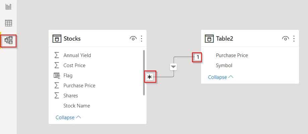Select the Cost Price field
This screenshot has width=308, height=134.
(x=74, y=65)
